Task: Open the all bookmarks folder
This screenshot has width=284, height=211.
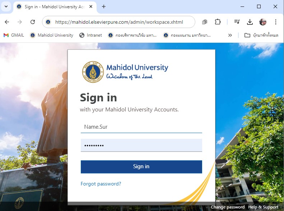Action: (x=261, y=35)
